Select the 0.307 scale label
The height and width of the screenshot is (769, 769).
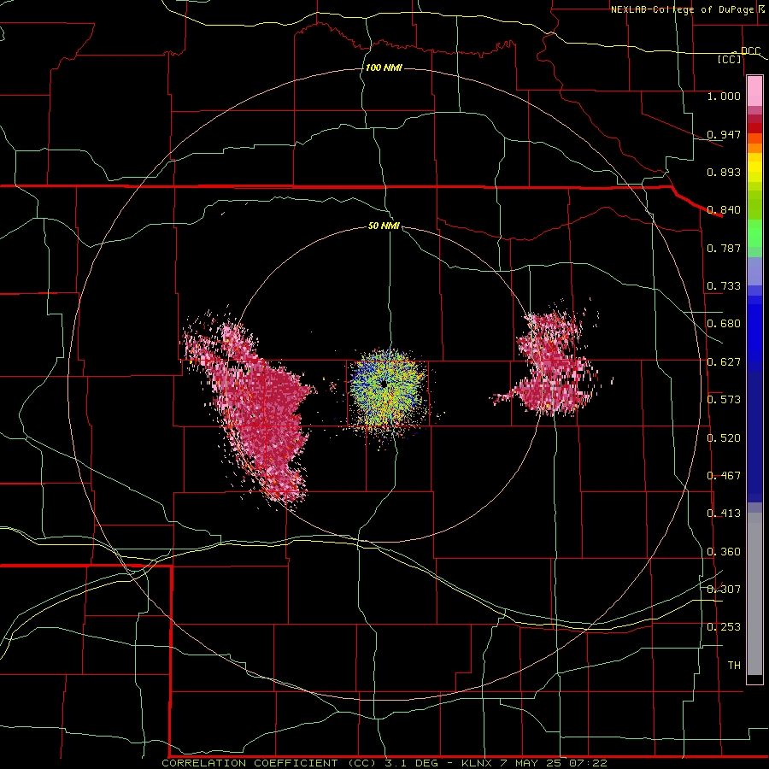[724, 589]
